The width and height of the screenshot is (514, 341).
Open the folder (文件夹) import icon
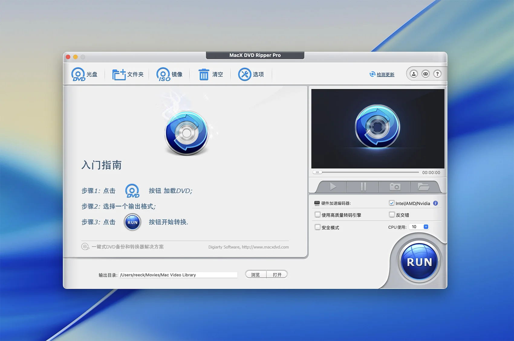(119, 74)
